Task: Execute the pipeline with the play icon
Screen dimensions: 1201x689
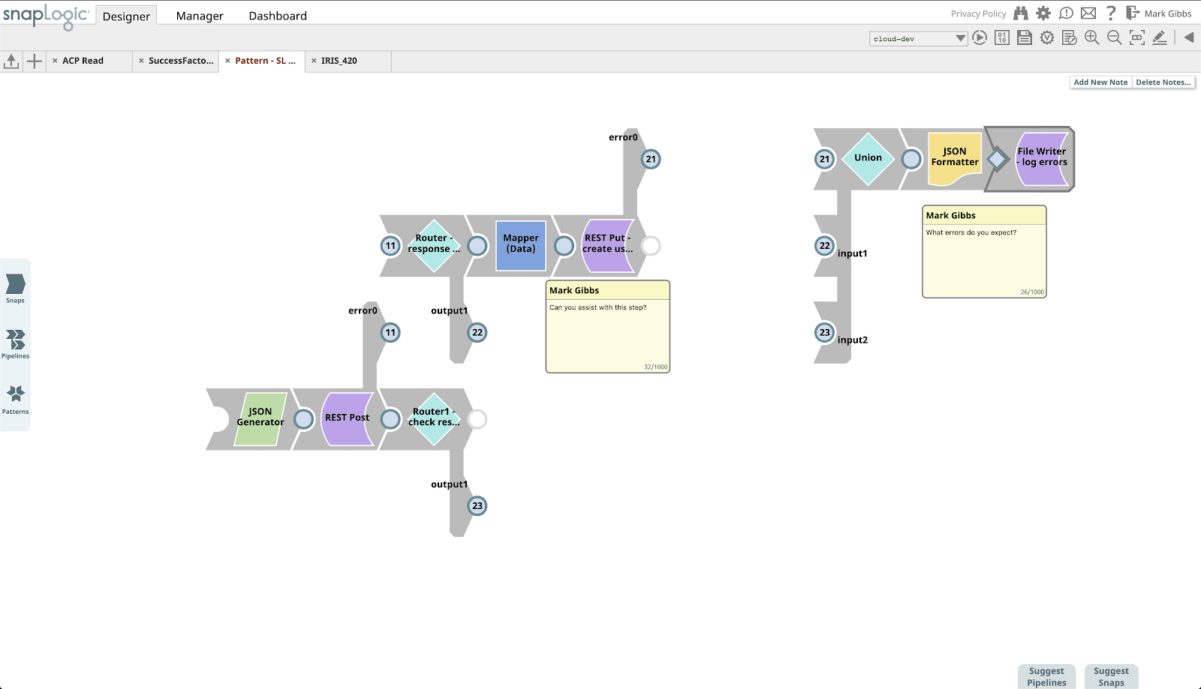Action: click(x=980, y=37)
